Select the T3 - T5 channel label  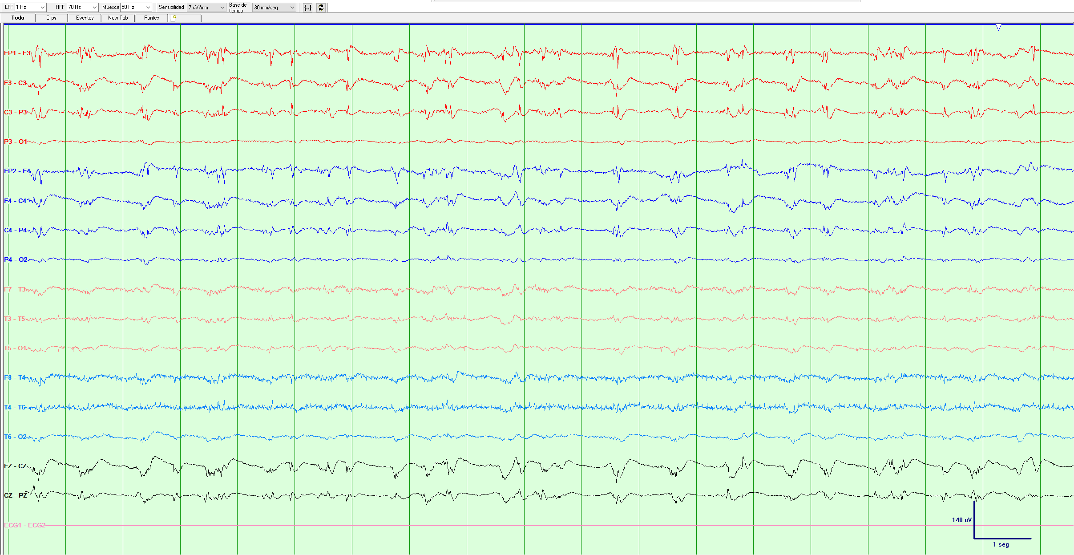(14, 319)
